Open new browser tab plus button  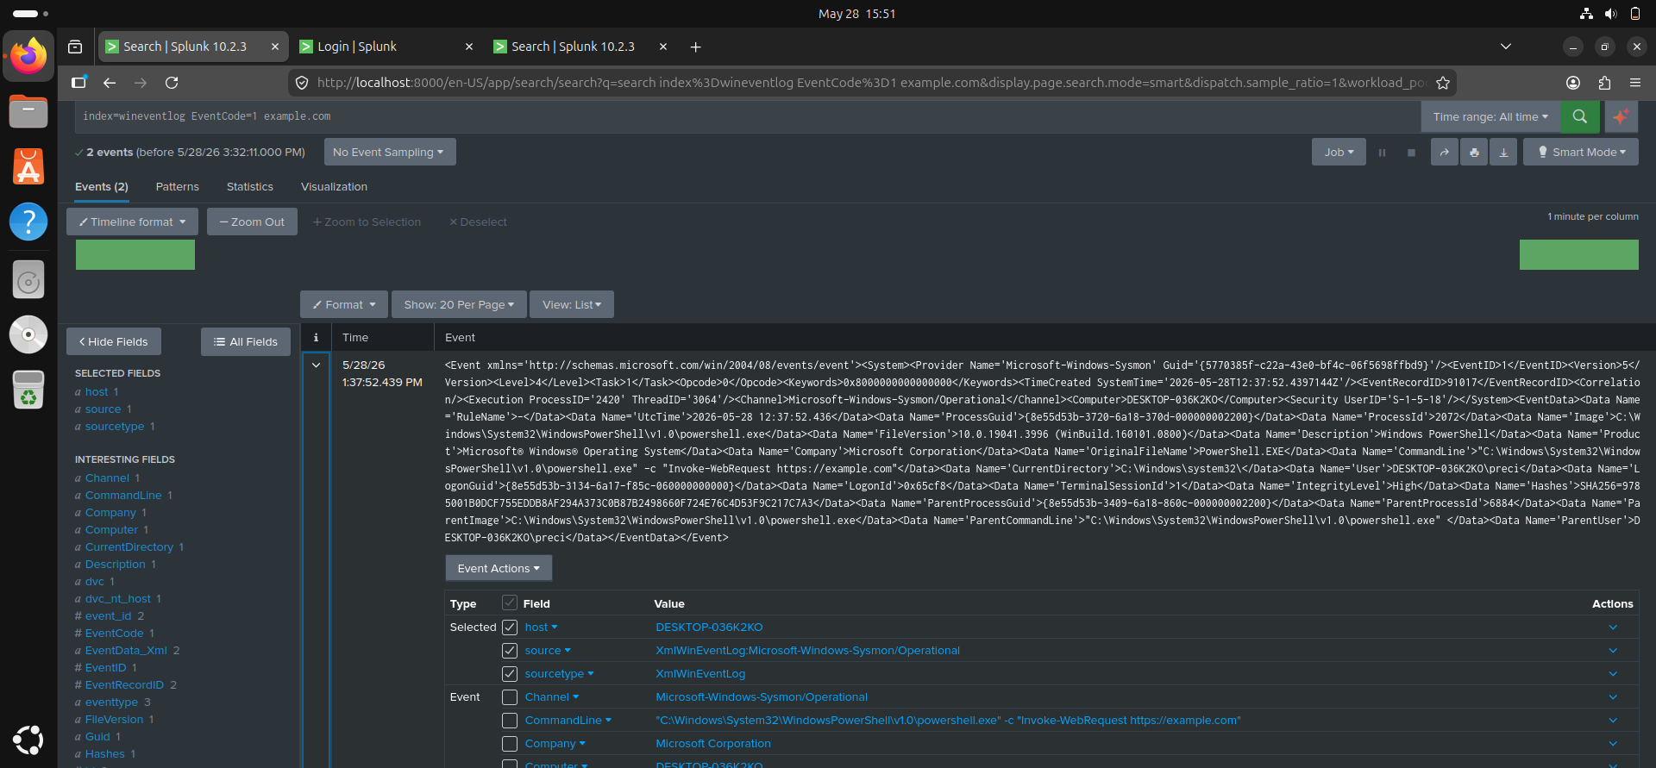[x=695, y=47]
